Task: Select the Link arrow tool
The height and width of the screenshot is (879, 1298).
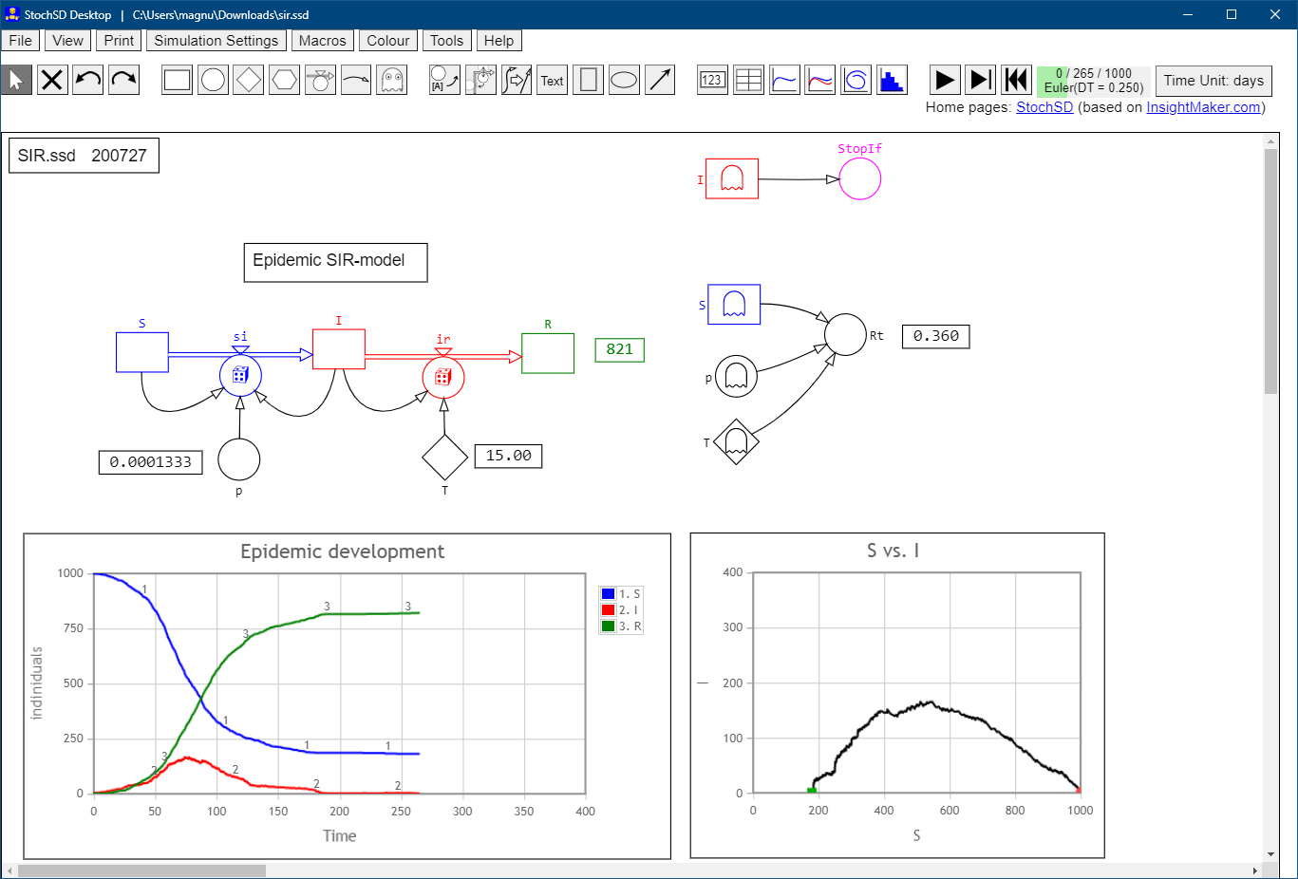Action: point(356,81)
